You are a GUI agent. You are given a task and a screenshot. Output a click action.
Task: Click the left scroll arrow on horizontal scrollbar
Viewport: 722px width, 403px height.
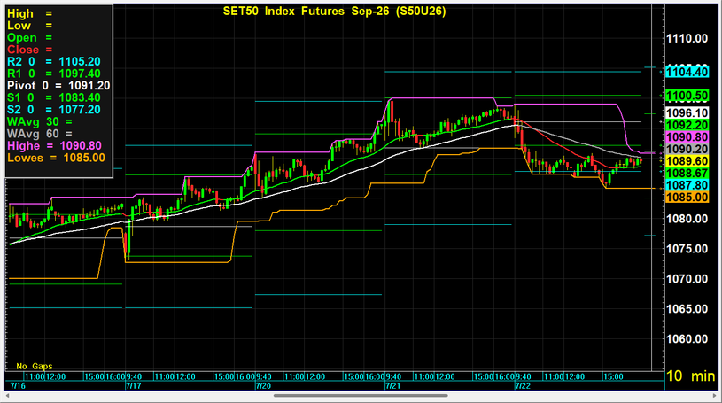[x=7, y=396]
